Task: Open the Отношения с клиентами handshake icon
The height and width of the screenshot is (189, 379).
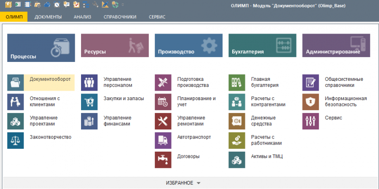Action: coord(16,102)
